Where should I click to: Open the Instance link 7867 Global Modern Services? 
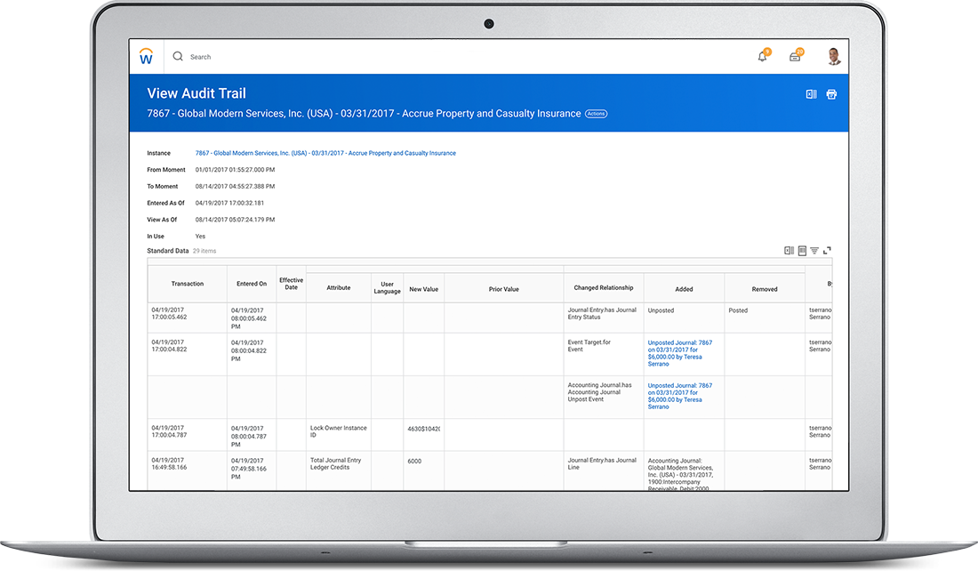(x=325, y=153)
